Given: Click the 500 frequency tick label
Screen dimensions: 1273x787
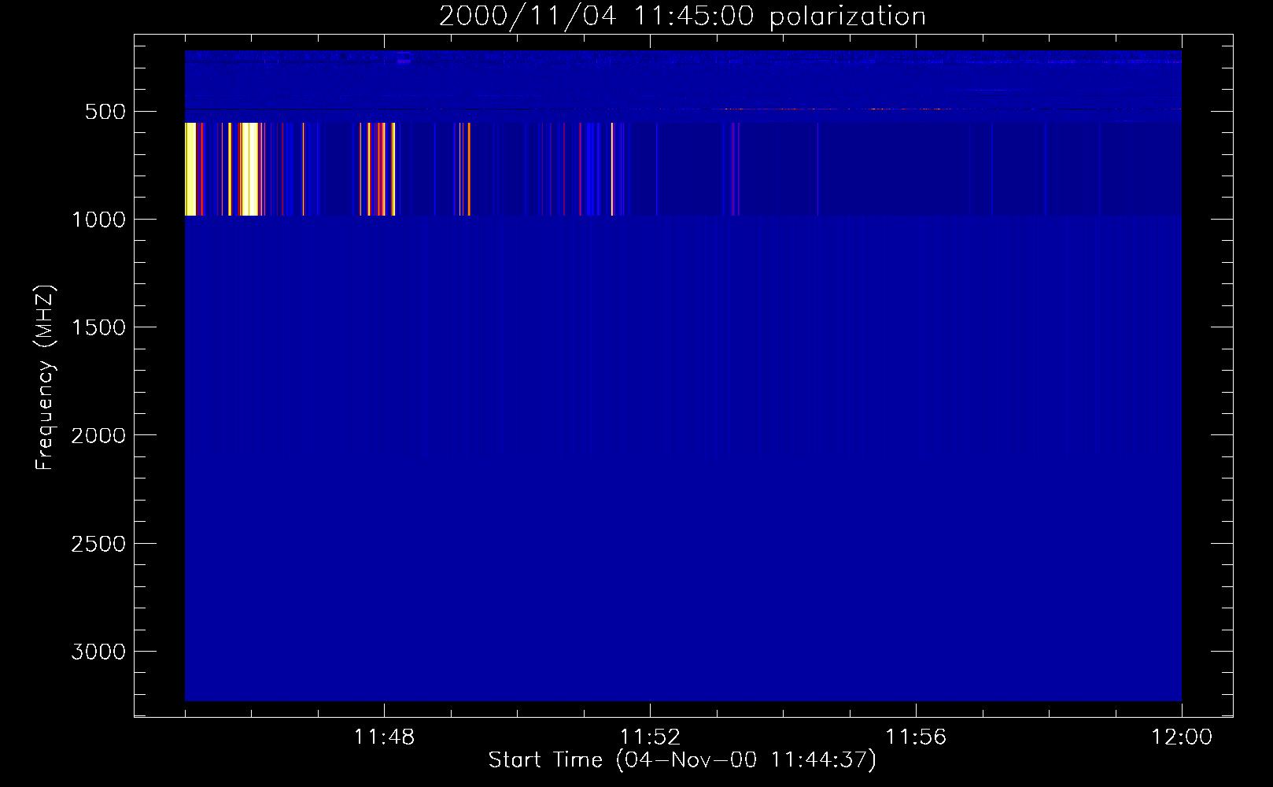Looking at the screenshot, I should coord(105,112).
